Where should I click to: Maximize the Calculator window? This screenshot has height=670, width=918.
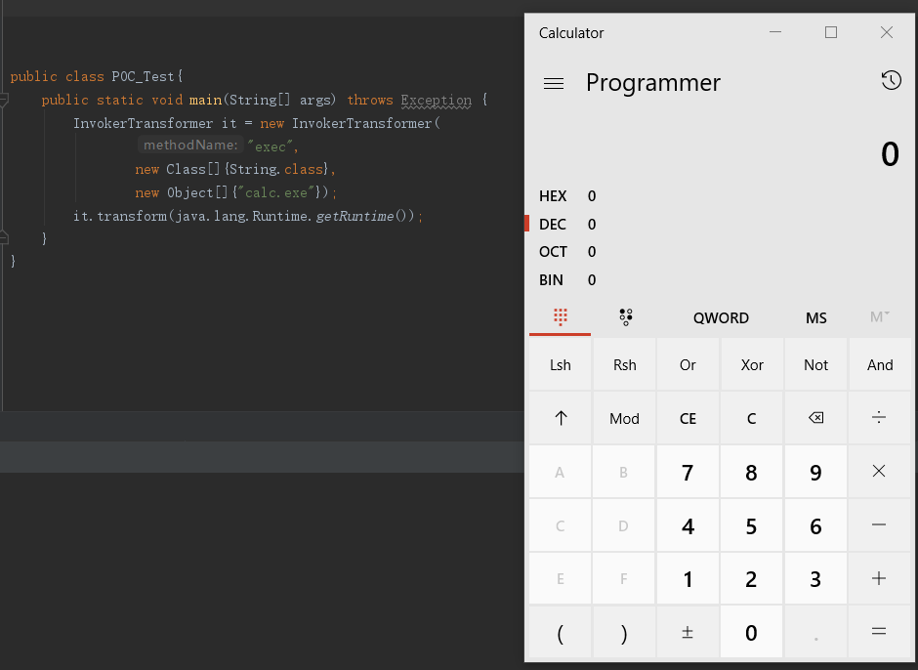click(x=831, y=32)
